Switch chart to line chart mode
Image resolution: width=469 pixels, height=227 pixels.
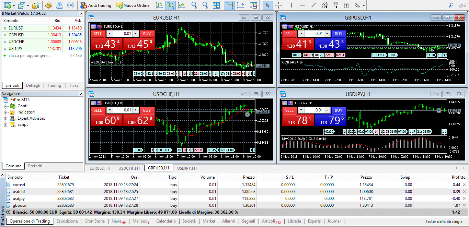point(181,5)
